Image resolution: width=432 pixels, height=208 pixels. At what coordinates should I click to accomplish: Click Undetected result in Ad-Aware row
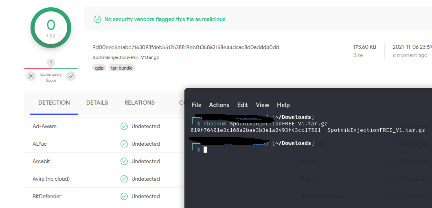pyautogui.click(x=145, y=127)
